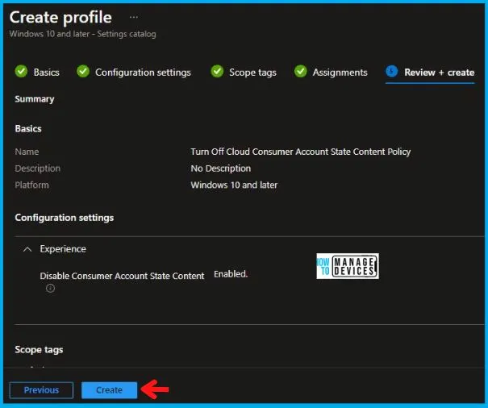488x408 pixels.
Task: Click the 'Windows 10 and later - Settings catalog' subtitle
Action: pyautogui.click(x=83, y=34)
